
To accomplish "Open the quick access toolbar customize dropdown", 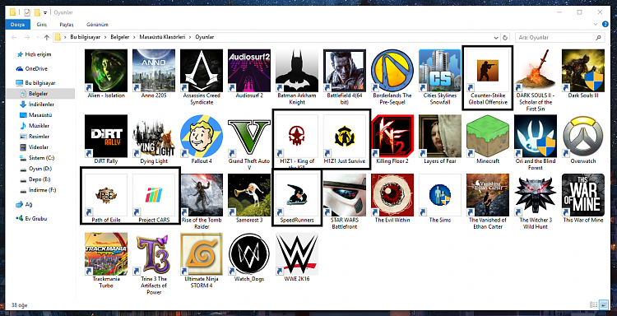I will click(x=45, y=12).
